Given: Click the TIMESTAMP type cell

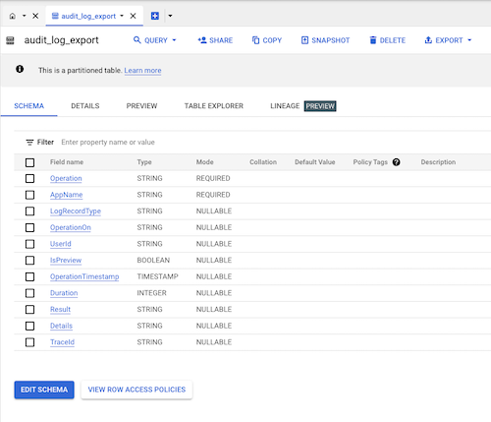Looking at the screenshot, I should point(157,276).
